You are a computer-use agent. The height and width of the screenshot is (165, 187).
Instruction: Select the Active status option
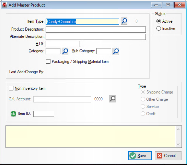tap(159, 21)
